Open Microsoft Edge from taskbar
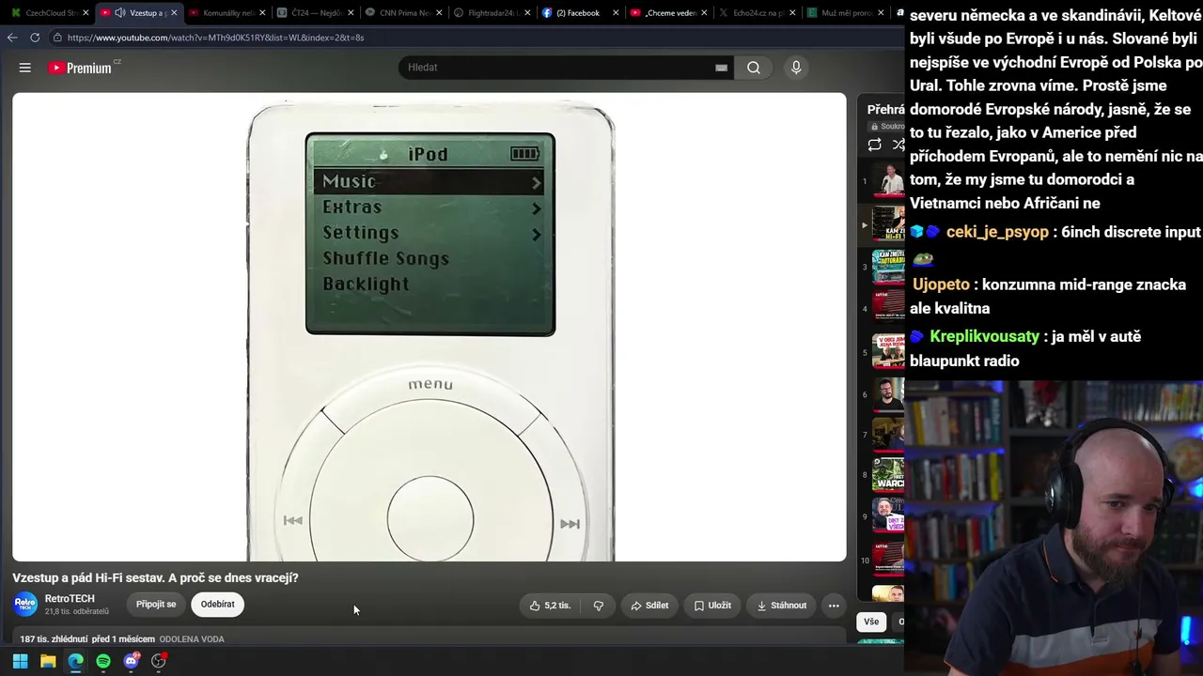1203x676 pixels. pos(75,661)
